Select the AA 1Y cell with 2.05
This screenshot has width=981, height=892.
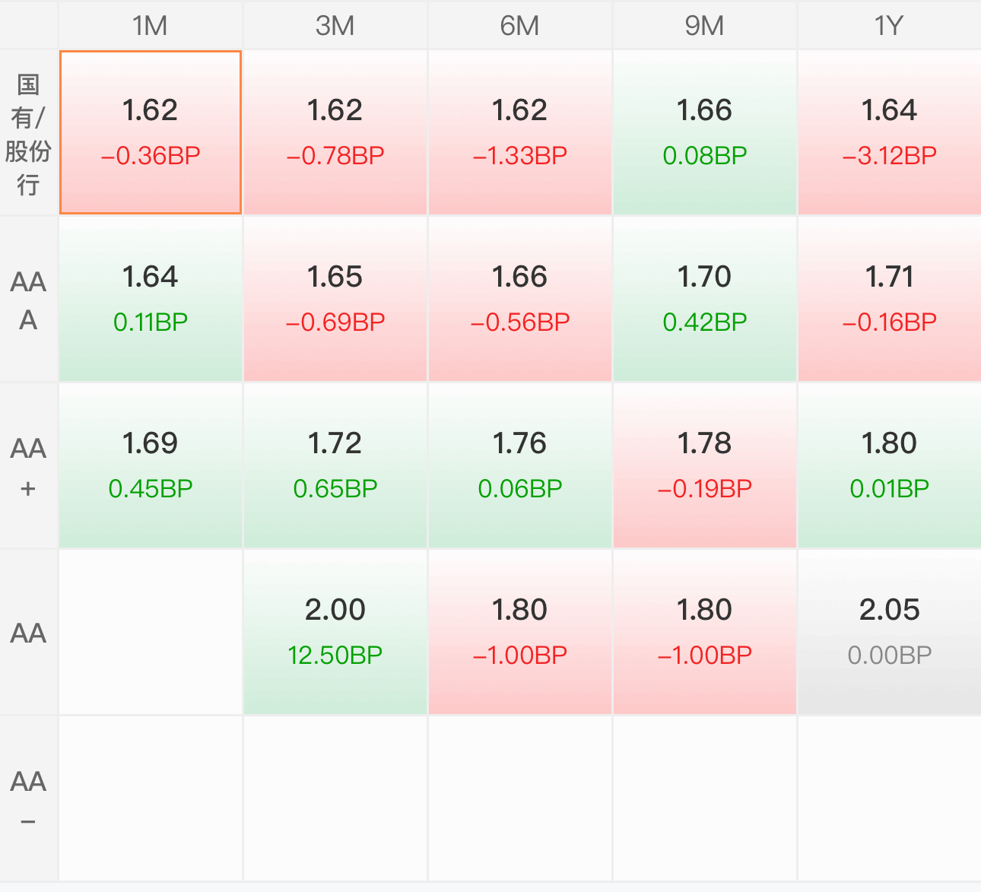890,633
